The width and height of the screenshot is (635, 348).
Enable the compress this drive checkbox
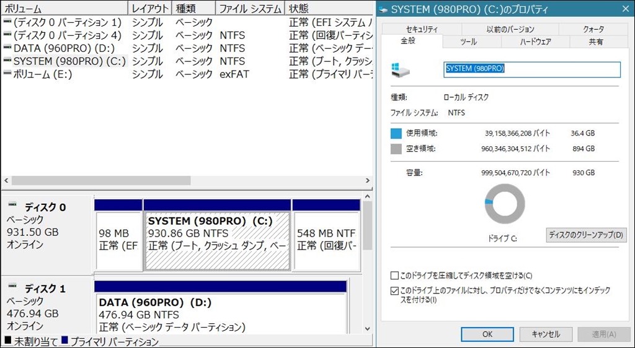click(395, 276)
